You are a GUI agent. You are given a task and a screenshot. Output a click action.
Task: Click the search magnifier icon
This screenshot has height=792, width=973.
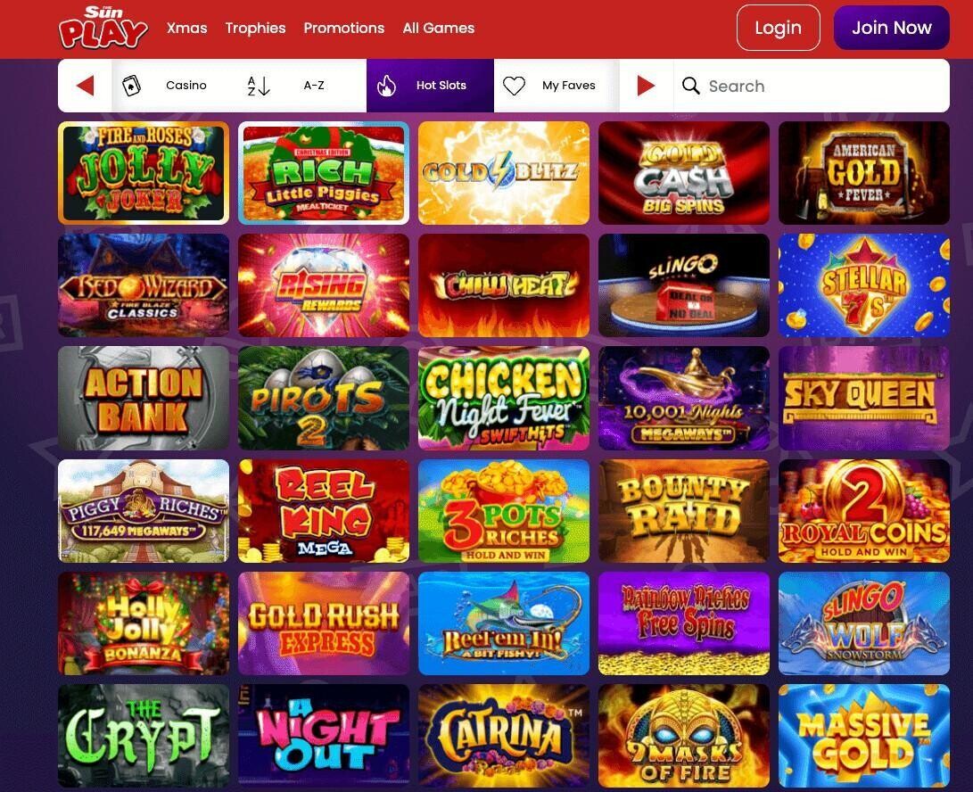pyautogui.click(x=690, y=86)
